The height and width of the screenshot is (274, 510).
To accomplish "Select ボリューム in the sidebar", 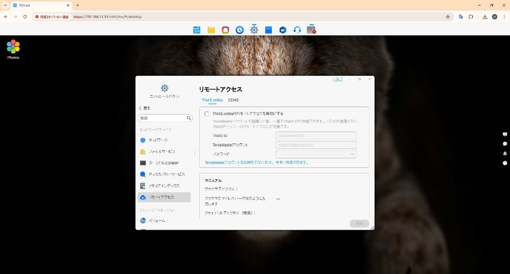I will 164,221.
